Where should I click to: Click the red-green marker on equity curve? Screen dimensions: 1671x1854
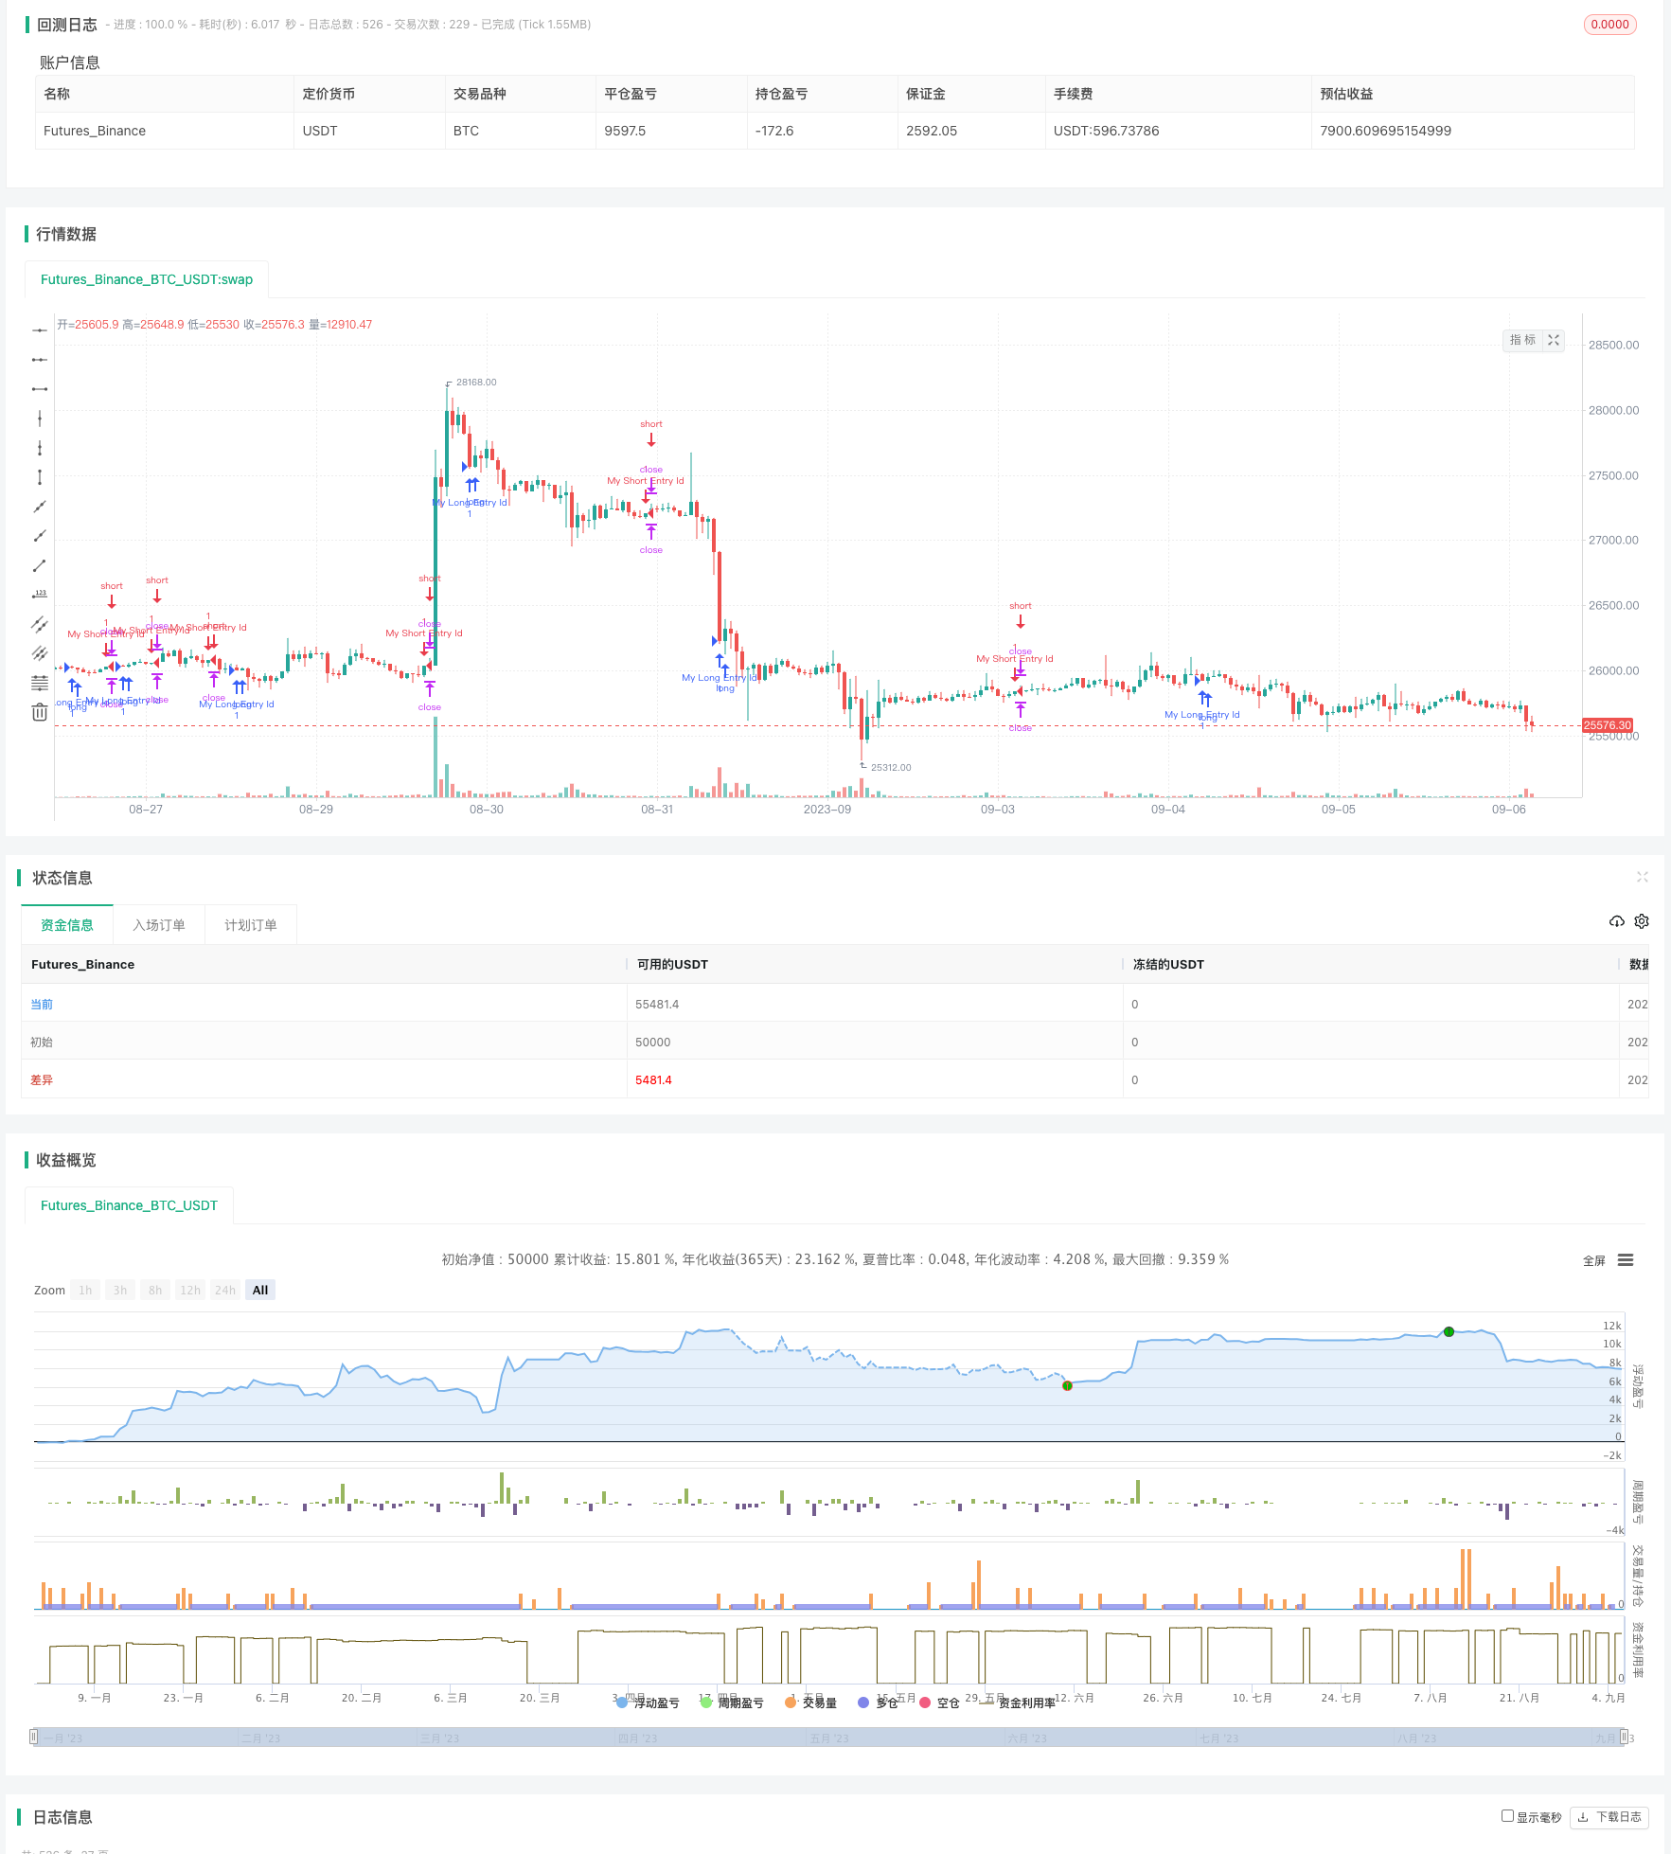point(1067,1385)
